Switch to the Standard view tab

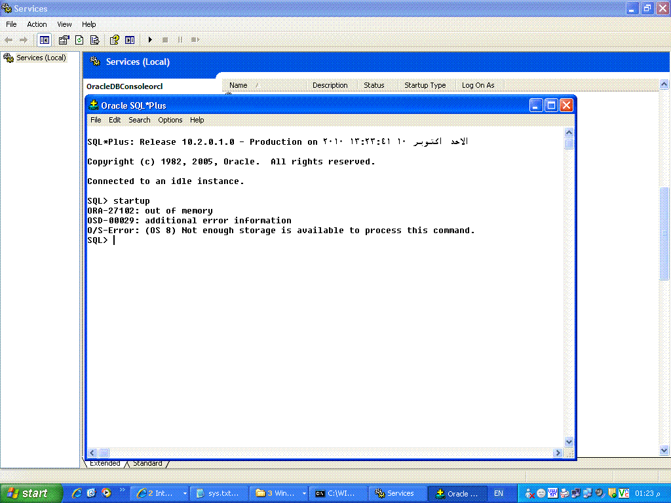pos(147,463)
